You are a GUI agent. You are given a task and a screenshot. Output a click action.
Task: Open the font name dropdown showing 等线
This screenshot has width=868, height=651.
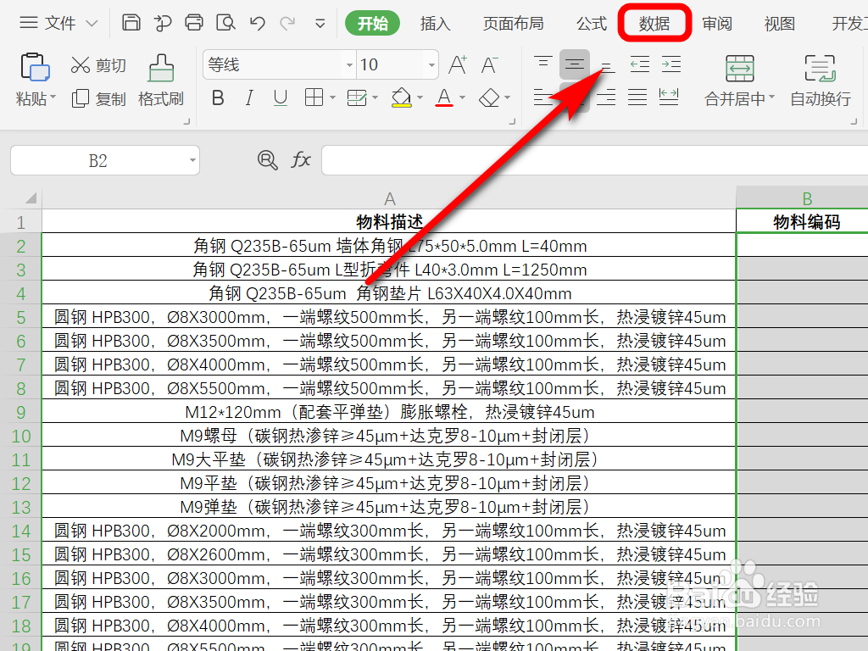click(x=348, y=64)
